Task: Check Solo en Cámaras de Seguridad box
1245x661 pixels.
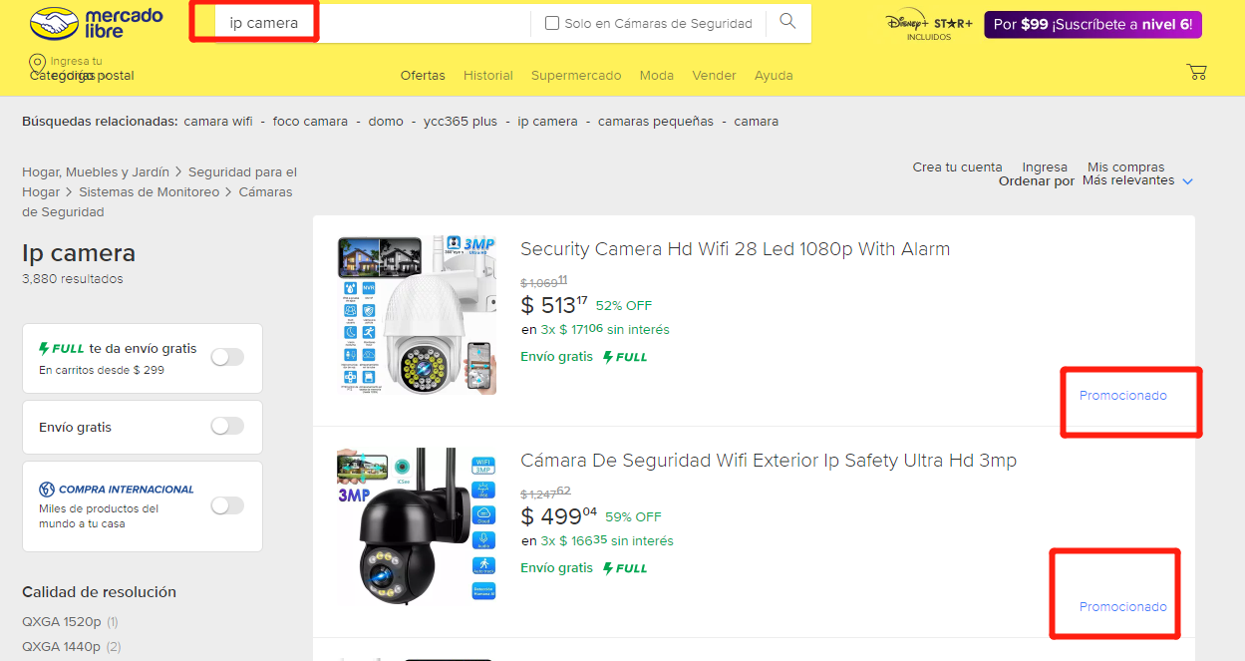Action: coord(552,23)
